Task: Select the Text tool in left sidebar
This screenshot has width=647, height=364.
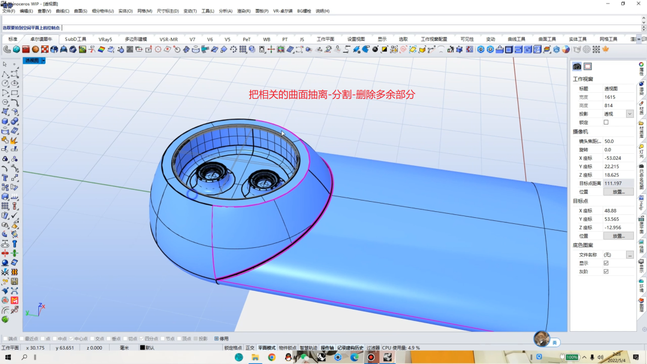Action: (5, 178)
